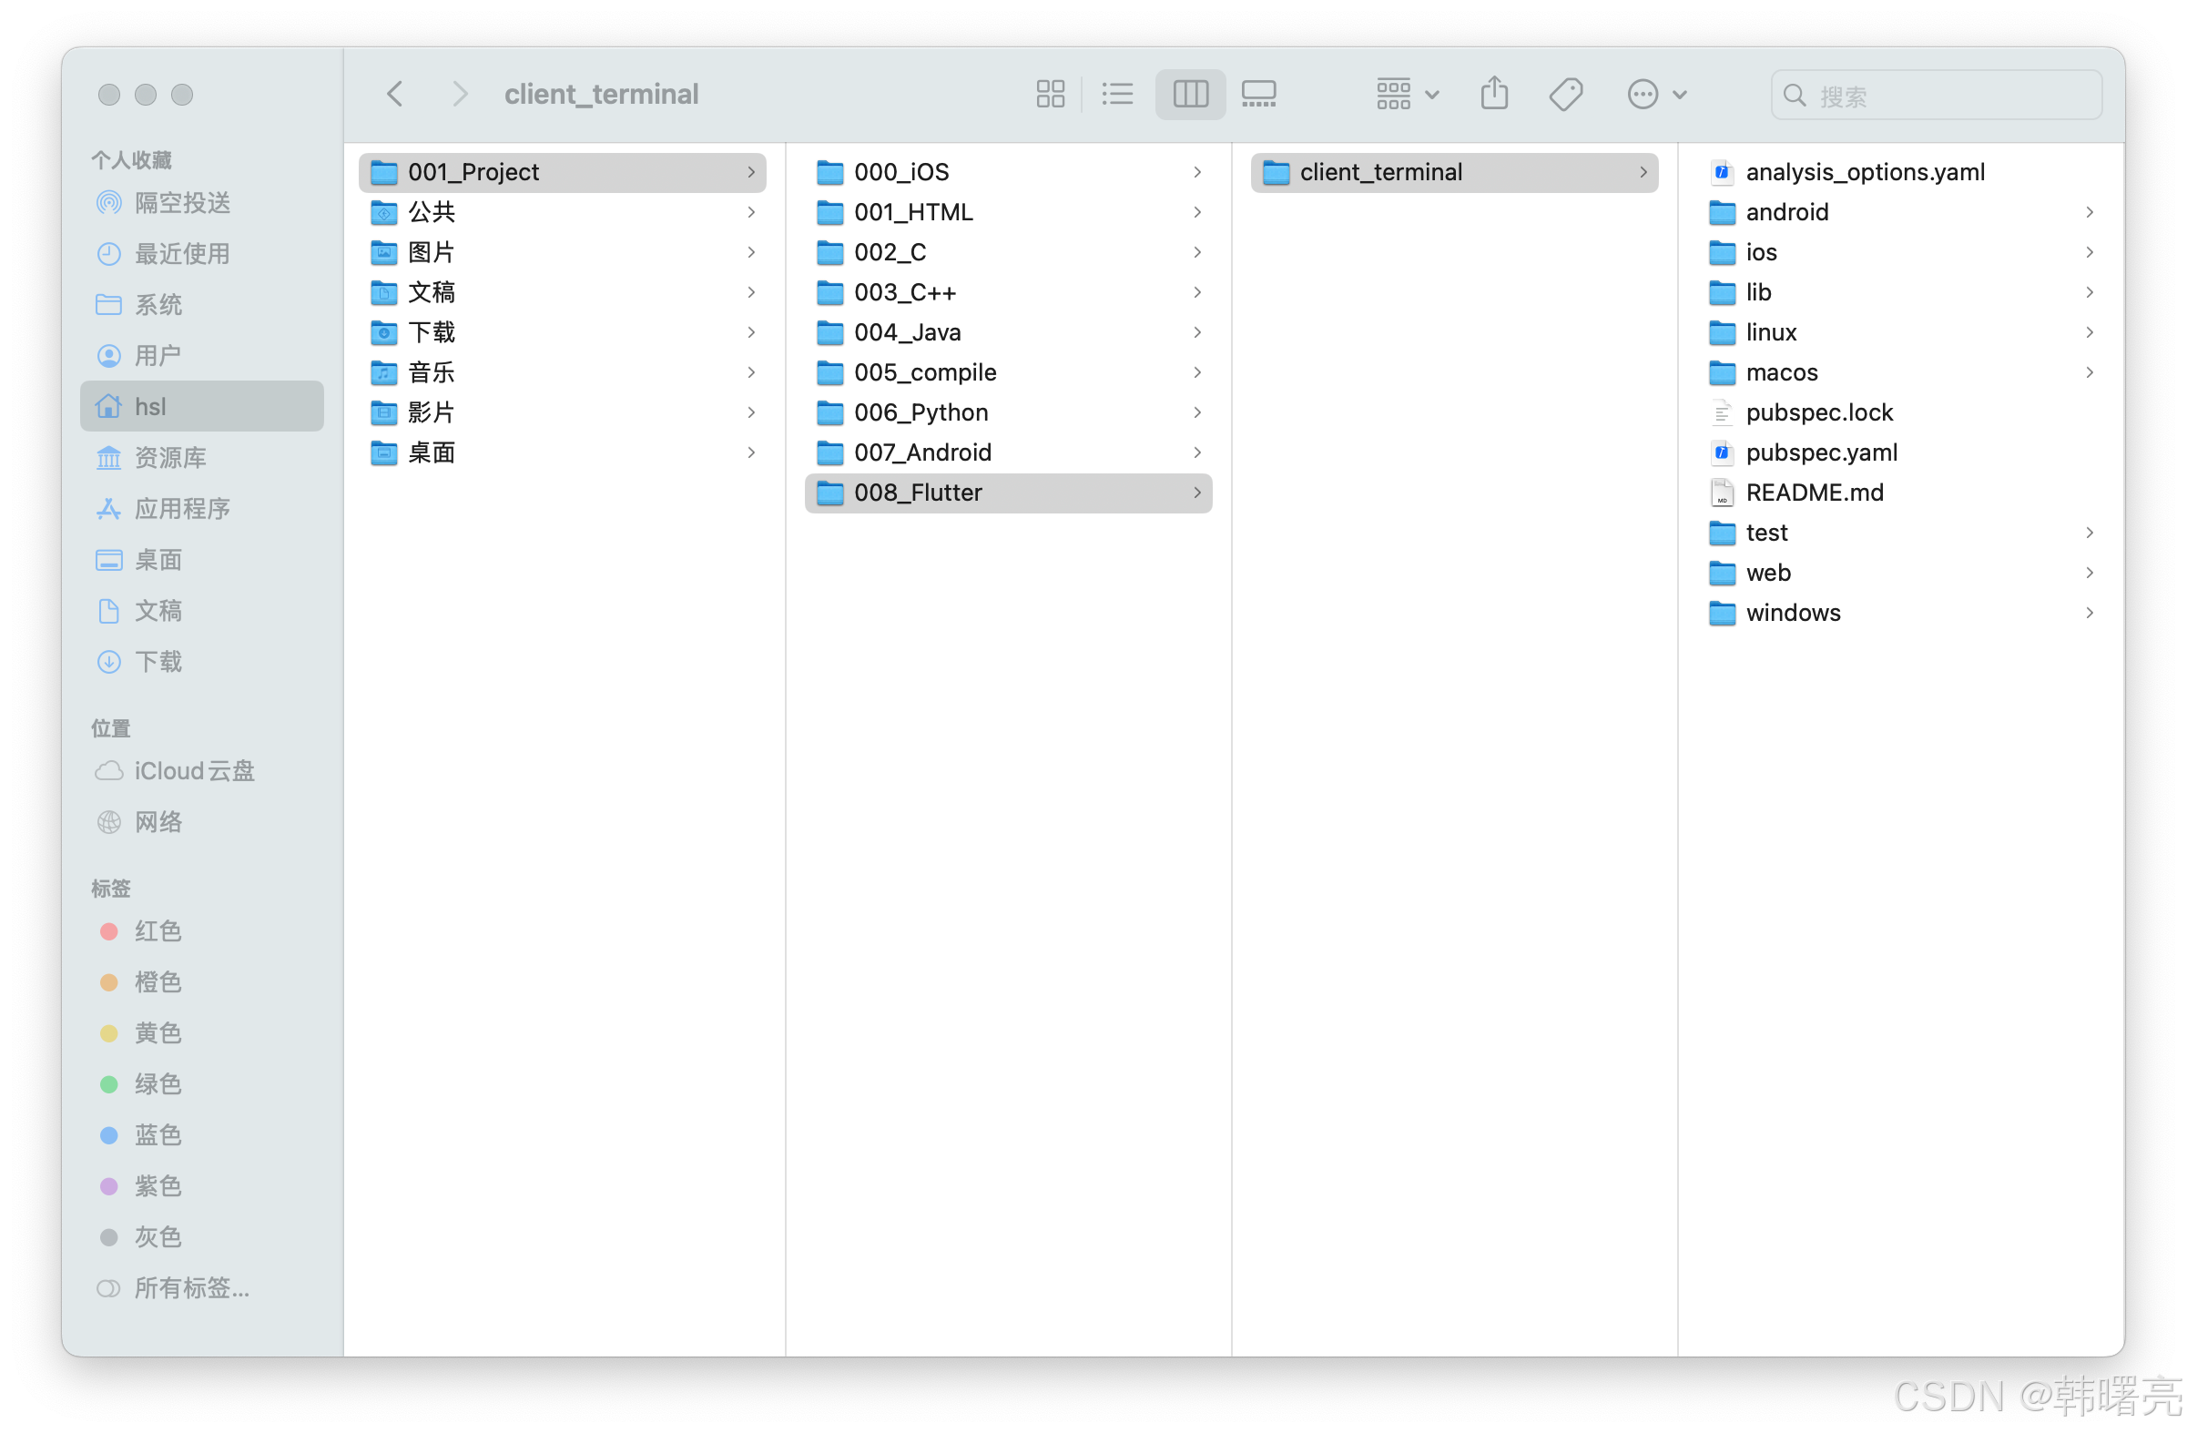Switch to gallery view
Image resolution: width=2187 pixels, height=1433 pixels.
1258,94
